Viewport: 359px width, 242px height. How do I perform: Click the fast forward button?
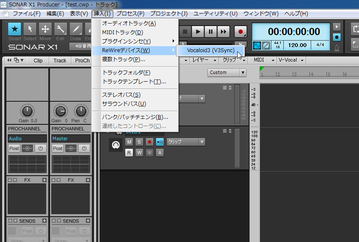[x=224, y=32]
